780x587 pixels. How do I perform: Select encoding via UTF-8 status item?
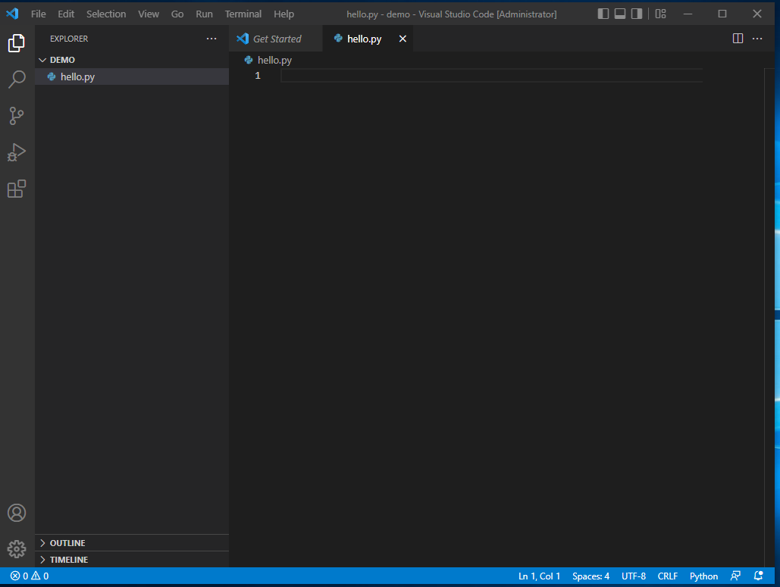(633, 576)
